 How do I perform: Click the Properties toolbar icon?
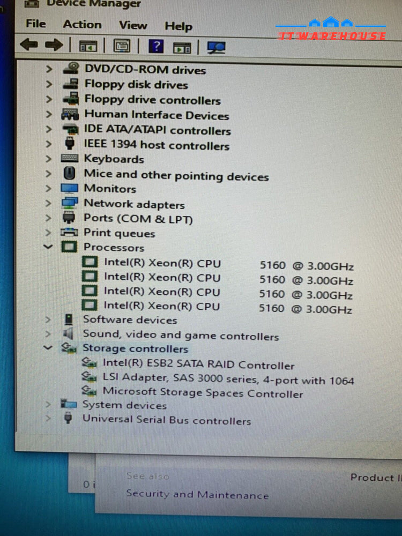pyautogui.click(x=122, y=46)
